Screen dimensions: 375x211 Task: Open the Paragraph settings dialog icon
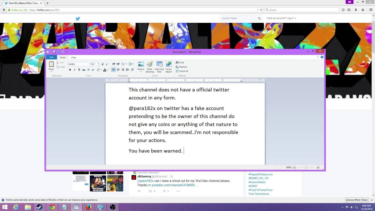click(x=132, y=70)
